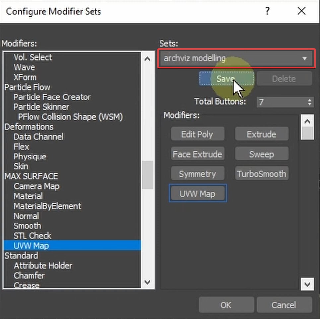
Task: Click the Extrude modifier button
Action: [262, 134]
